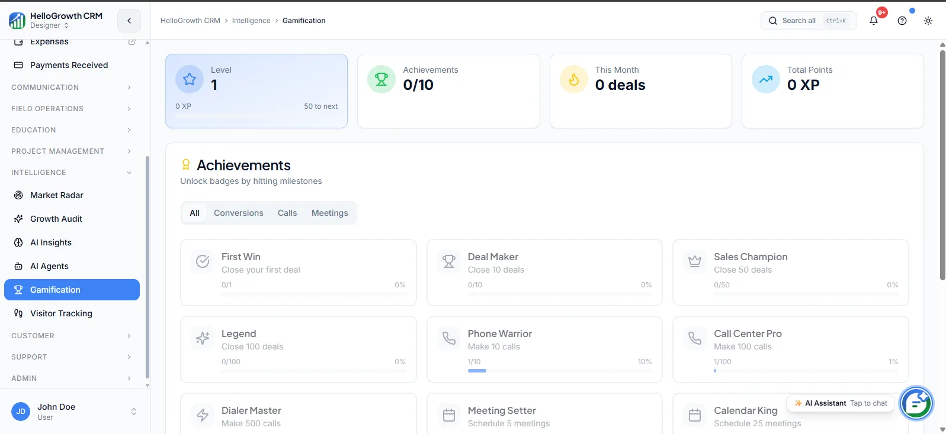Switch to the Conversions tab
Viewport: 946px width, 434px height.
[x=239, y=213]
